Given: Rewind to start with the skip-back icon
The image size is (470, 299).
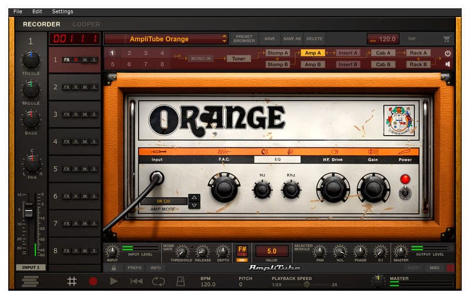Looking at the screenshot, I should tap(136, 281).
